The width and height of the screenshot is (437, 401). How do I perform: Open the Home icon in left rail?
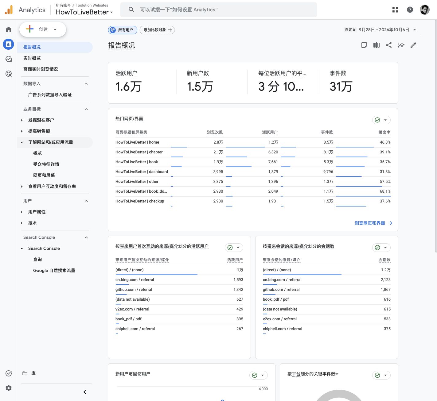click(9, 29)
